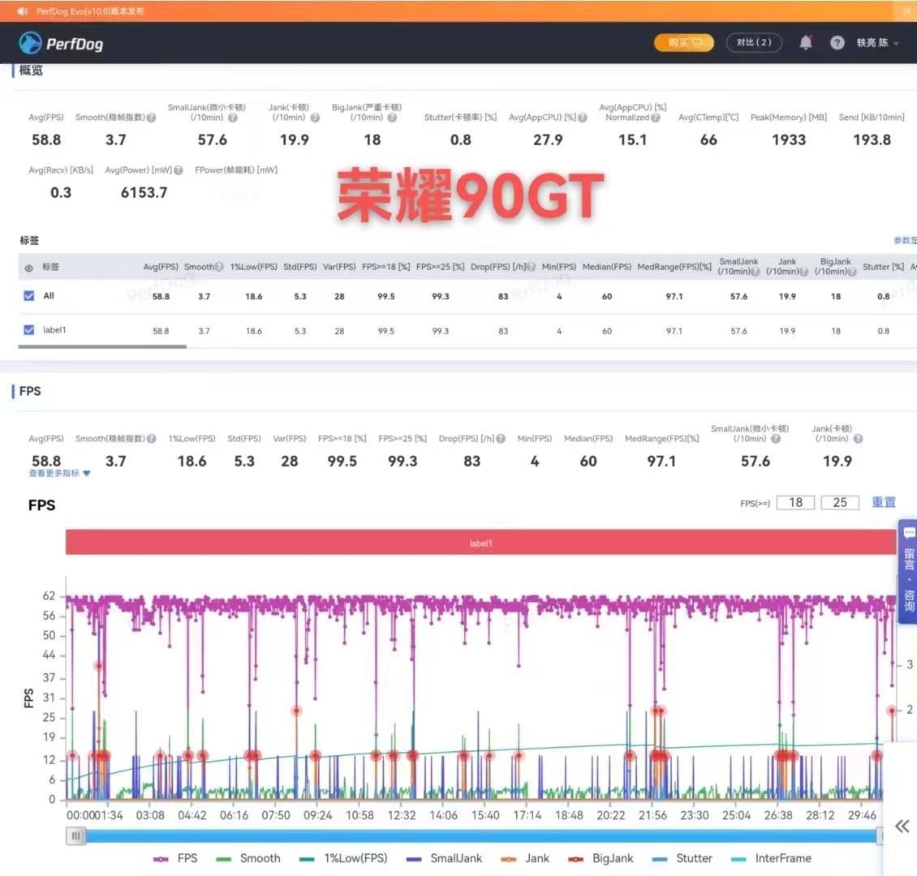Open the help question mark icon
This screenshot has height=876, width=917.
pos(837,43)
